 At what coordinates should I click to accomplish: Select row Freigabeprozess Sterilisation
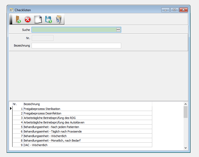[x=42, y=109]
